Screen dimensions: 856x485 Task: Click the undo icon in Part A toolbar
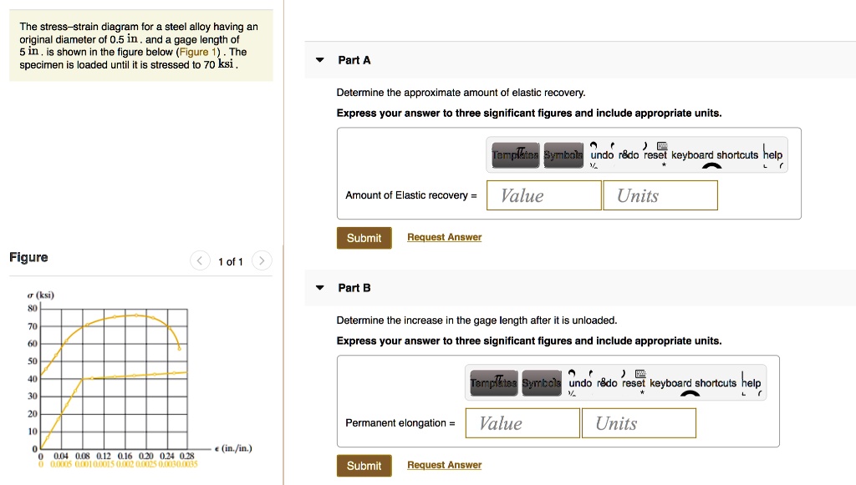point(601,154)
